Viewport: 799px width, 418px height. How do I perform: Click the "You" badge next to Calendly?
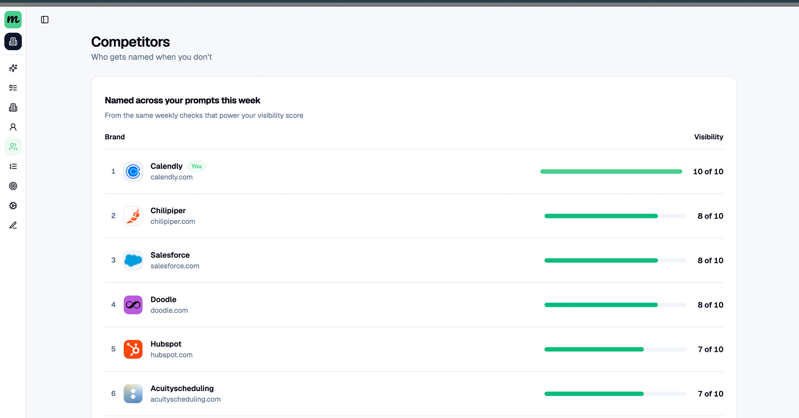click(x=196, y=166)
